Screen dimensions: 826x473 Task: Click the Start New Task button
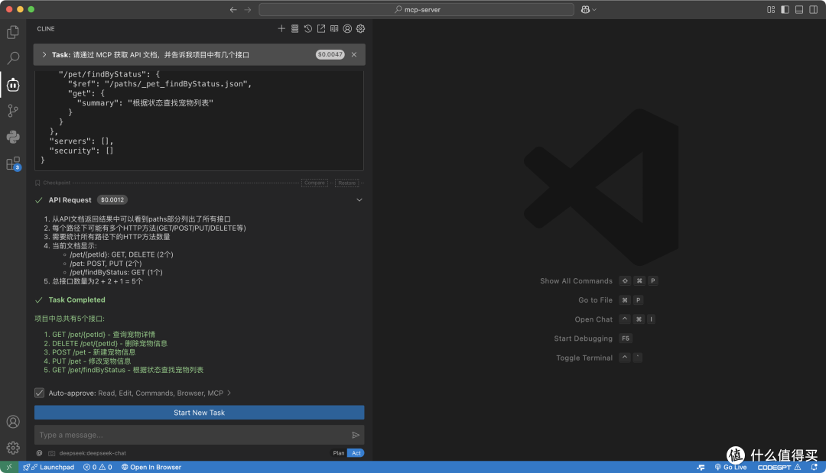tap(199, 413)
